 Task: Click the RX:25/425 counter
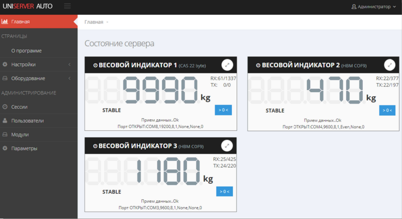click(x=224, y=159)
